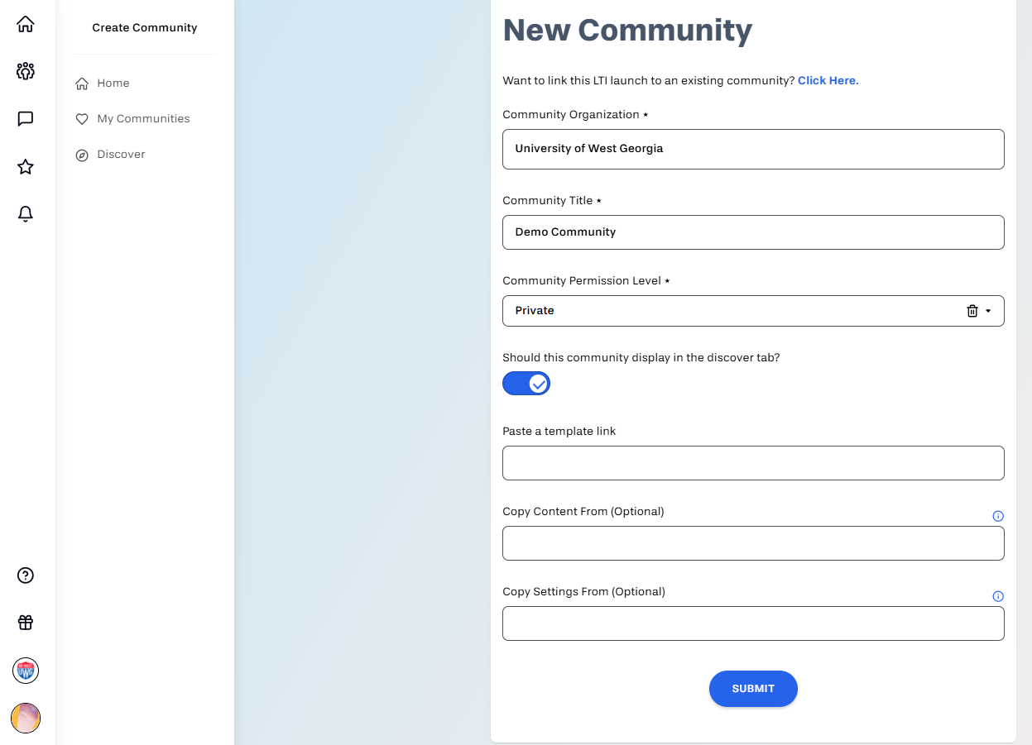Focus the Paste a template link field
This screenshot has width=1032, height=745.
click(x=753, y=463)
